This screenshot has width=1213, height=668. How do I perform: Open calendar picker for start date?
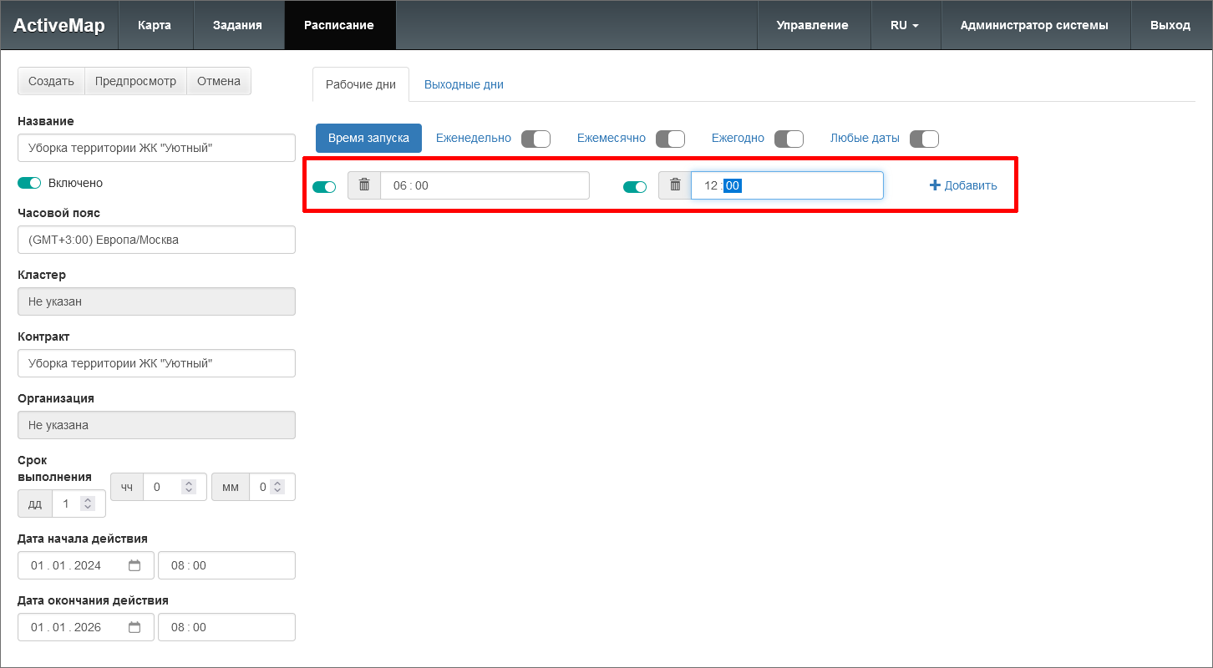point(134,565)
